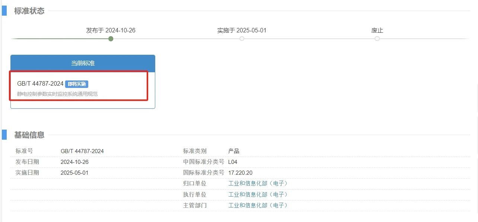This screenshot has height=222, width=478.
Task: Click the 废止 label on the timeline
Action: tap(377, 31)
